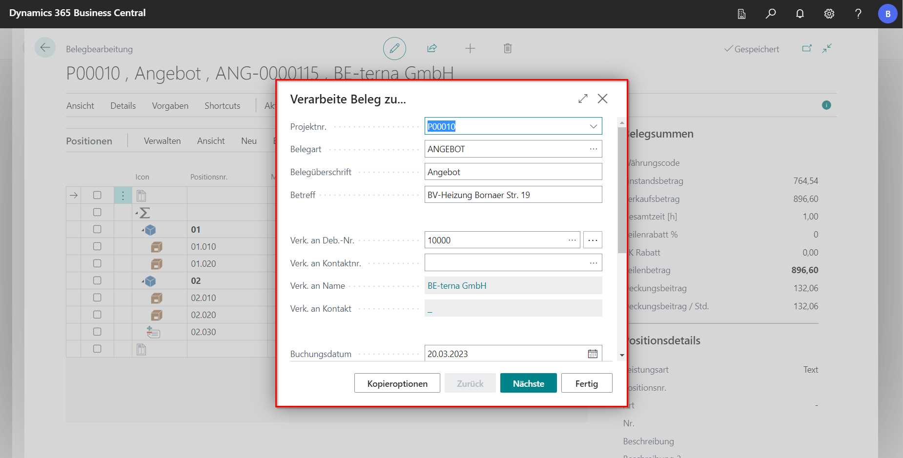Click the dialog's vertical scrollbar down arrow
Viewport: 903px width, 458px height.
[x=621, y=356]
